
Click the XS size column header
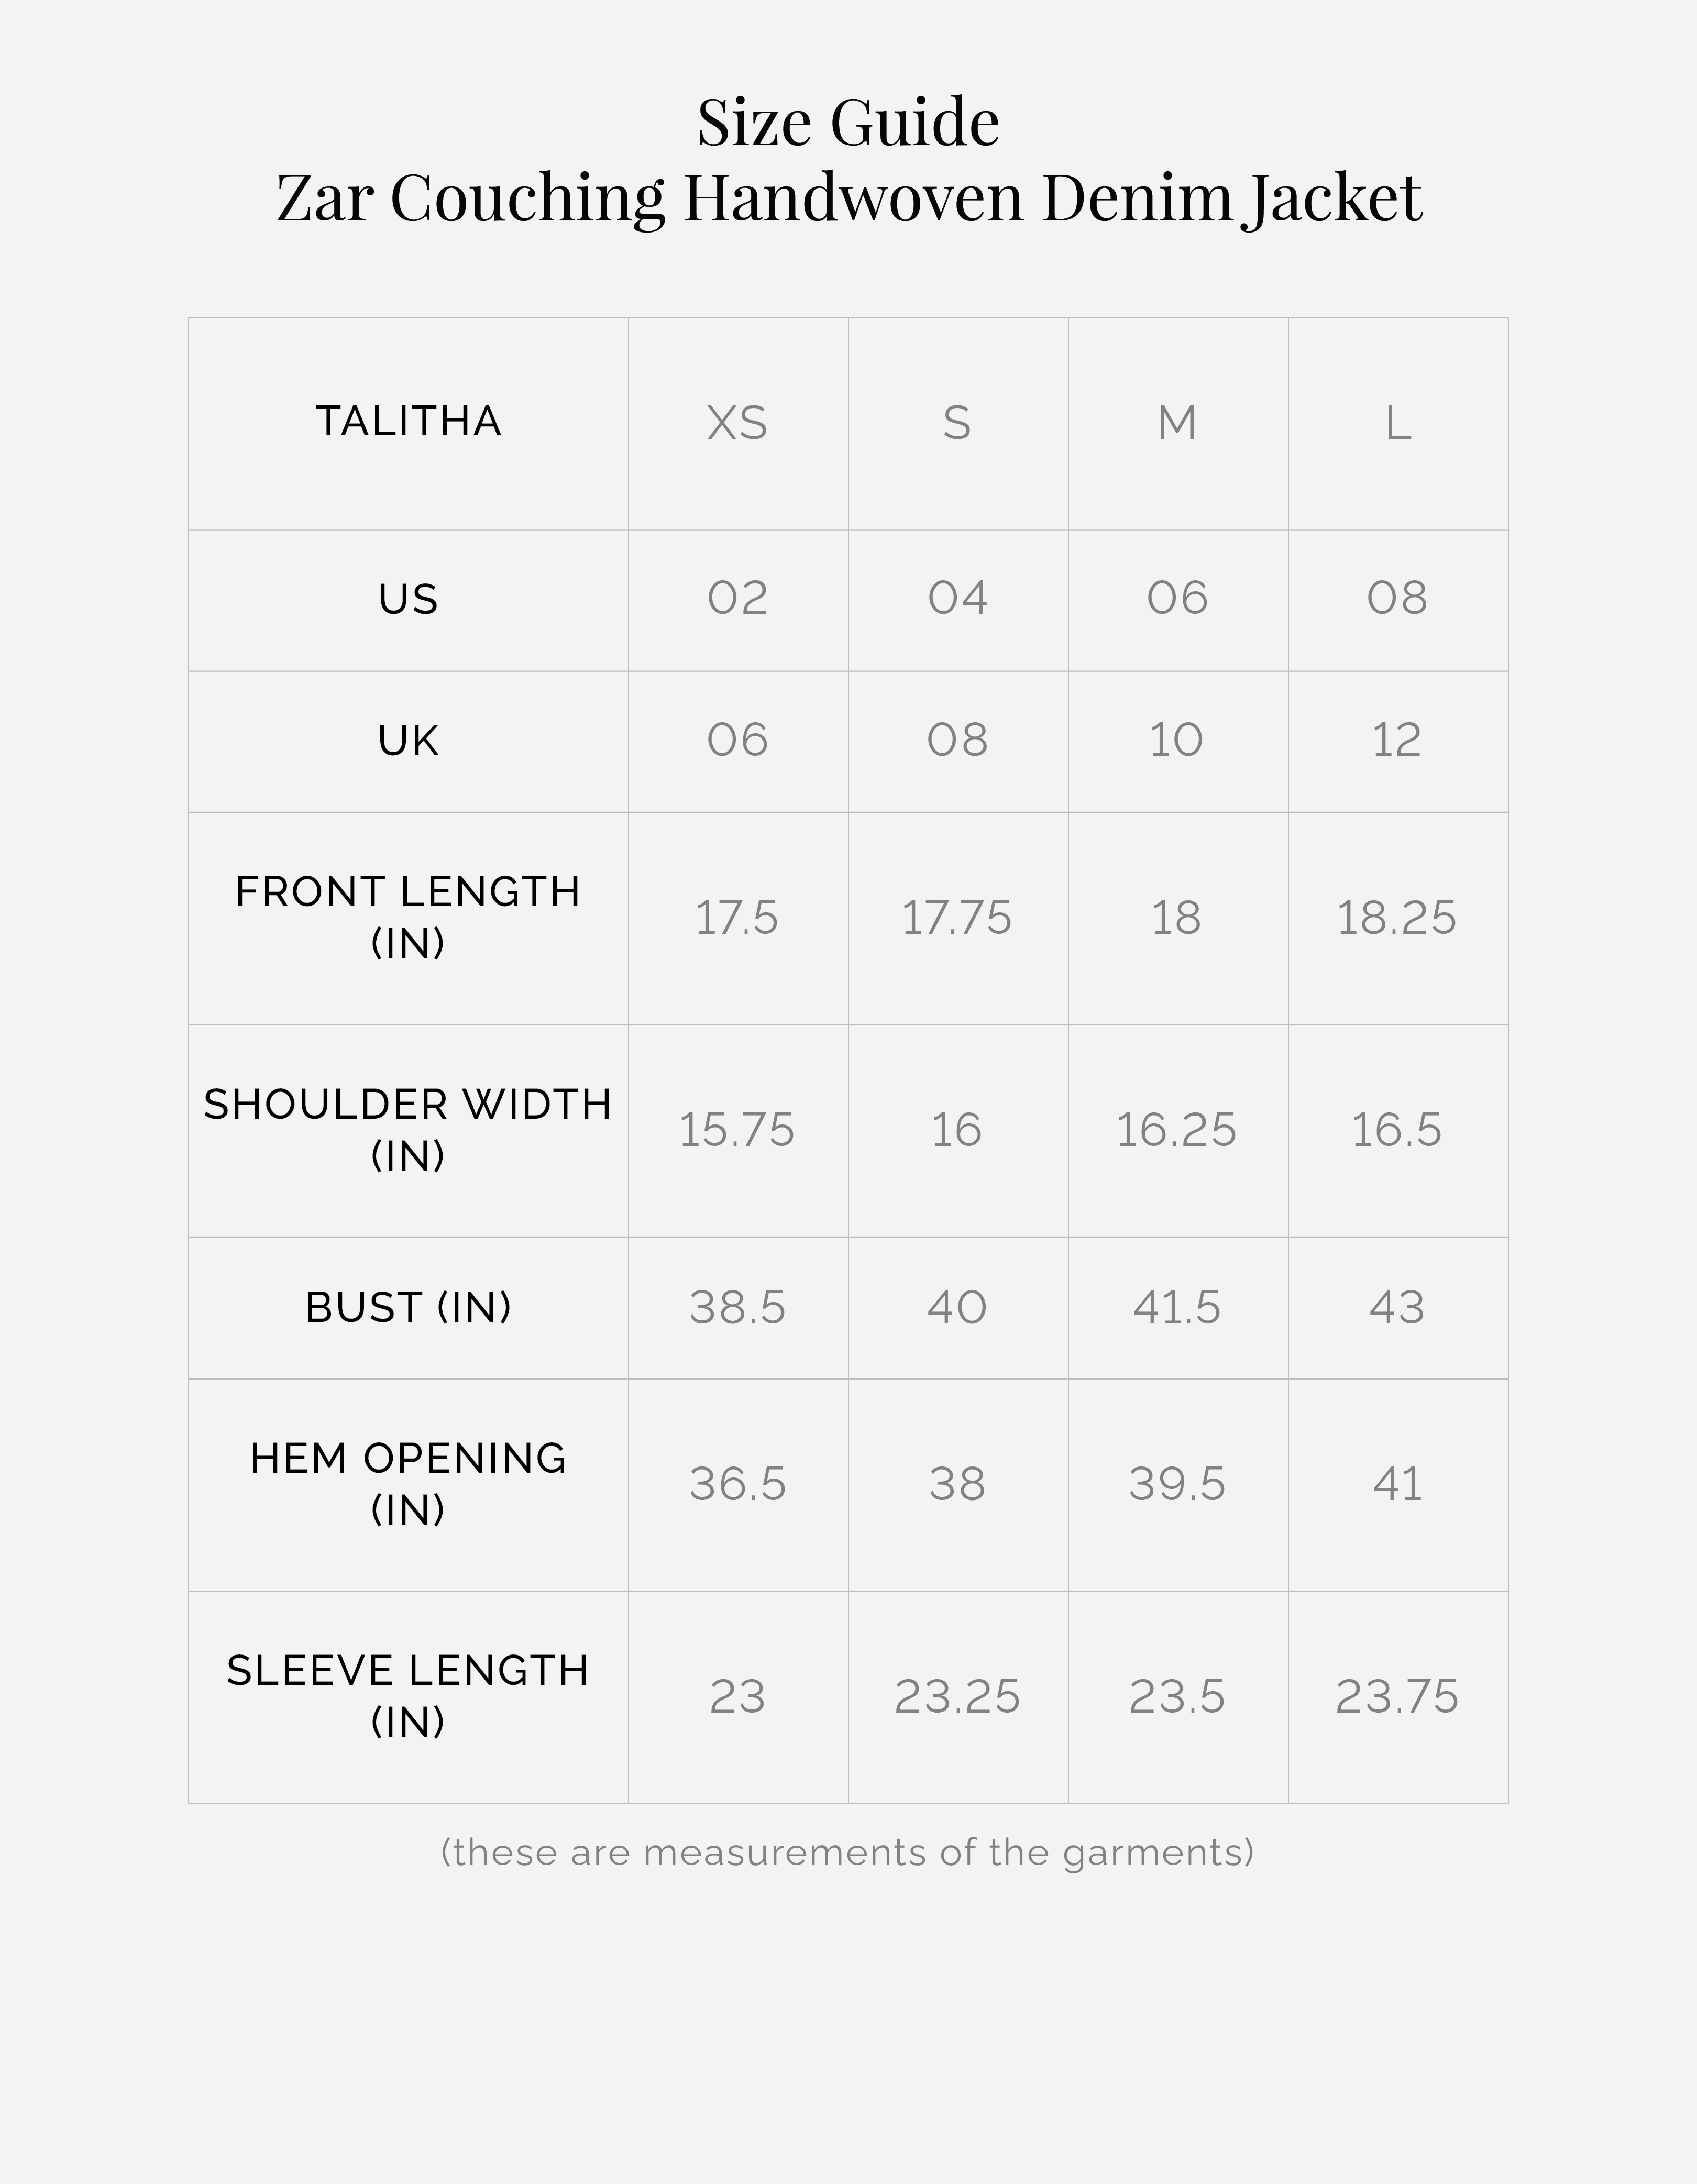(737, 423)
